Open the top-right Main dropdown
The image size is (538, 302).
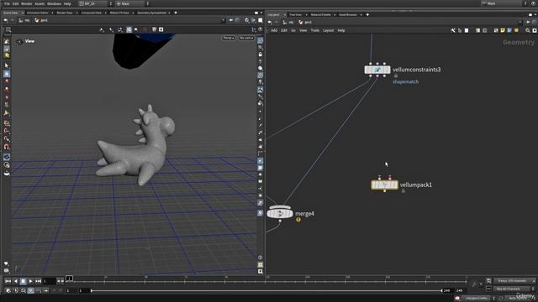click(501, 3)
